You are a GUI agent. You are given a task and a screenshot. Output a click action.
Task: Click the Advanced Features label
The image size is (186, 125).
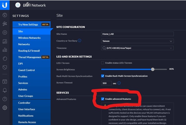pyautogui.click(x=66, y=99)
